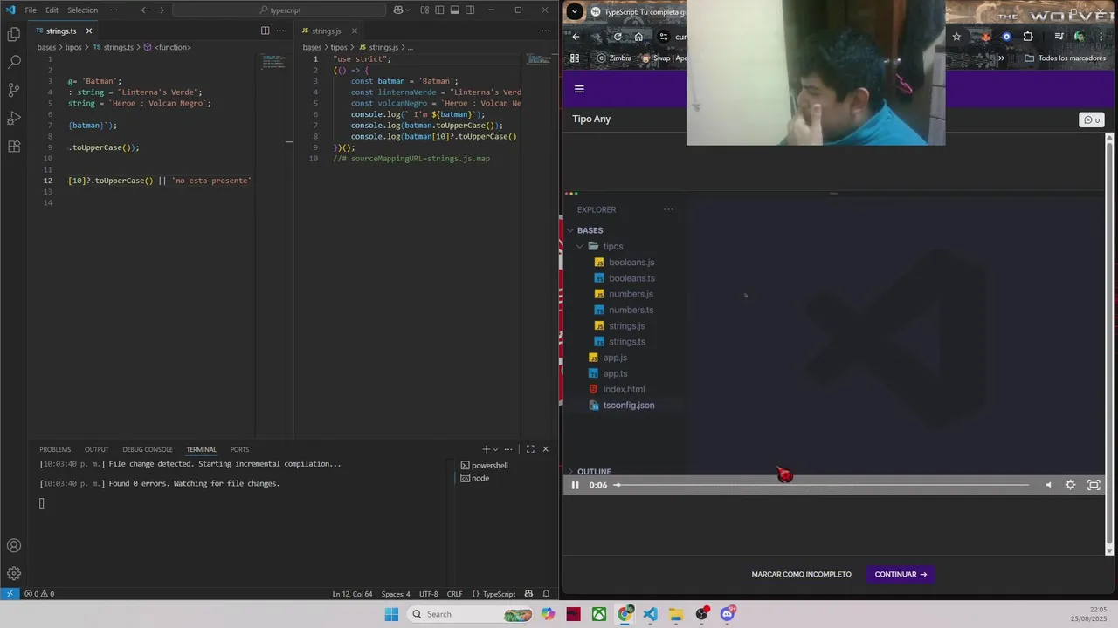Screen dimensions: 1118x628
Task: Customize layout icon in VS Code title bar
Action: tap(424, 10)
